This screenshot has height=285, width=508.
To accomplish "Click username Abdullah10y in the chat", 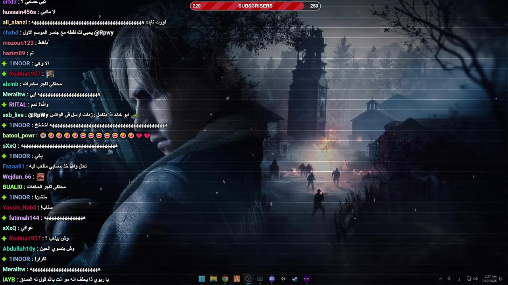I will (19, 249).
